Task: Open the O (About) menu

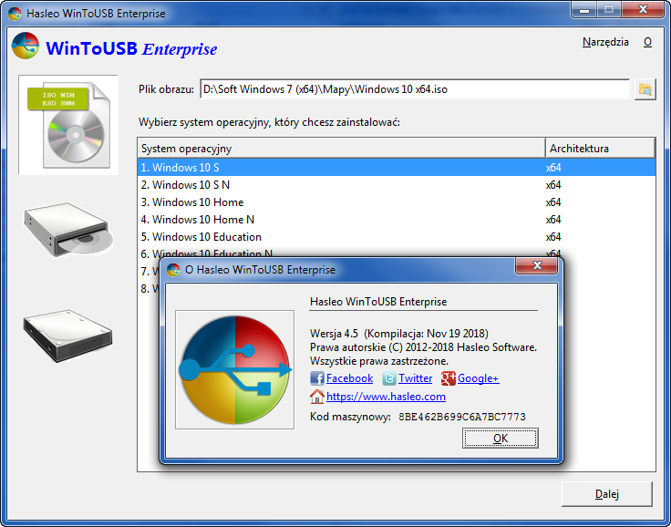Action: (x=647, y=42)
